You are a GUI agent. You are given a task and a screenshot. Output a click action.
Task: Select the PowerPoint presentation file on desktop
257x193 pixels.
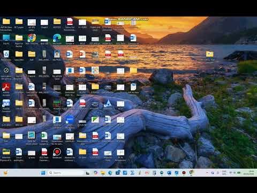82,55
